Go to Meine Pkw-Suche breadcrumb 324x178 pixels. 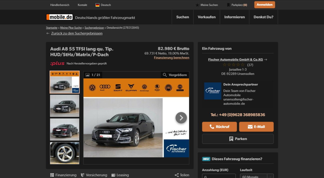pyautogui.click(x=71, y=28)
